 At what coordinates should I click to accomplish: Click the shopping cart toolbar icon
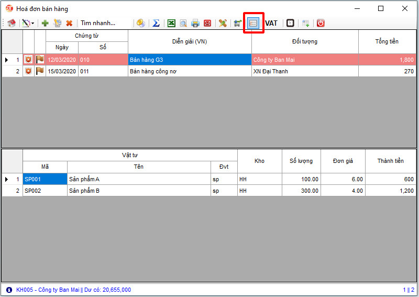pos(238,24)
